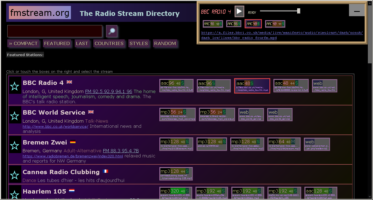Click the magnifier search icon
Viewport: 373px width, 200px height.
pyautogui.click(x=112, y=31)
